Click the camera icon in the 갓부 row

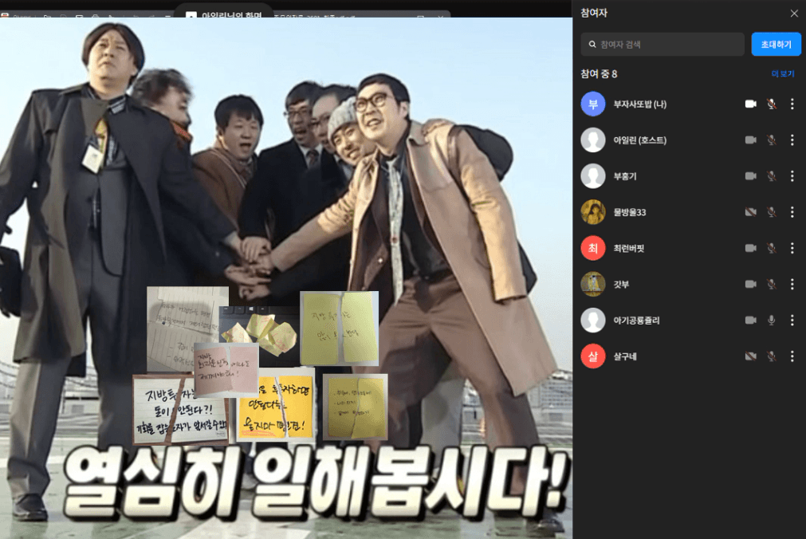coord(750,284)
